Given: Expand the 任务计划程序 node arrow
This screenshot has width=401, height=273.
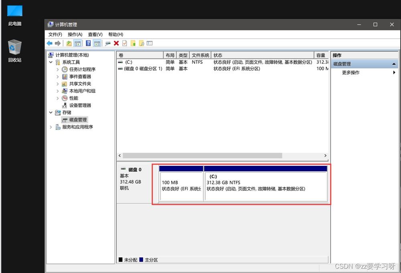Looking at the screenshot, I should (x=57, y=69).
